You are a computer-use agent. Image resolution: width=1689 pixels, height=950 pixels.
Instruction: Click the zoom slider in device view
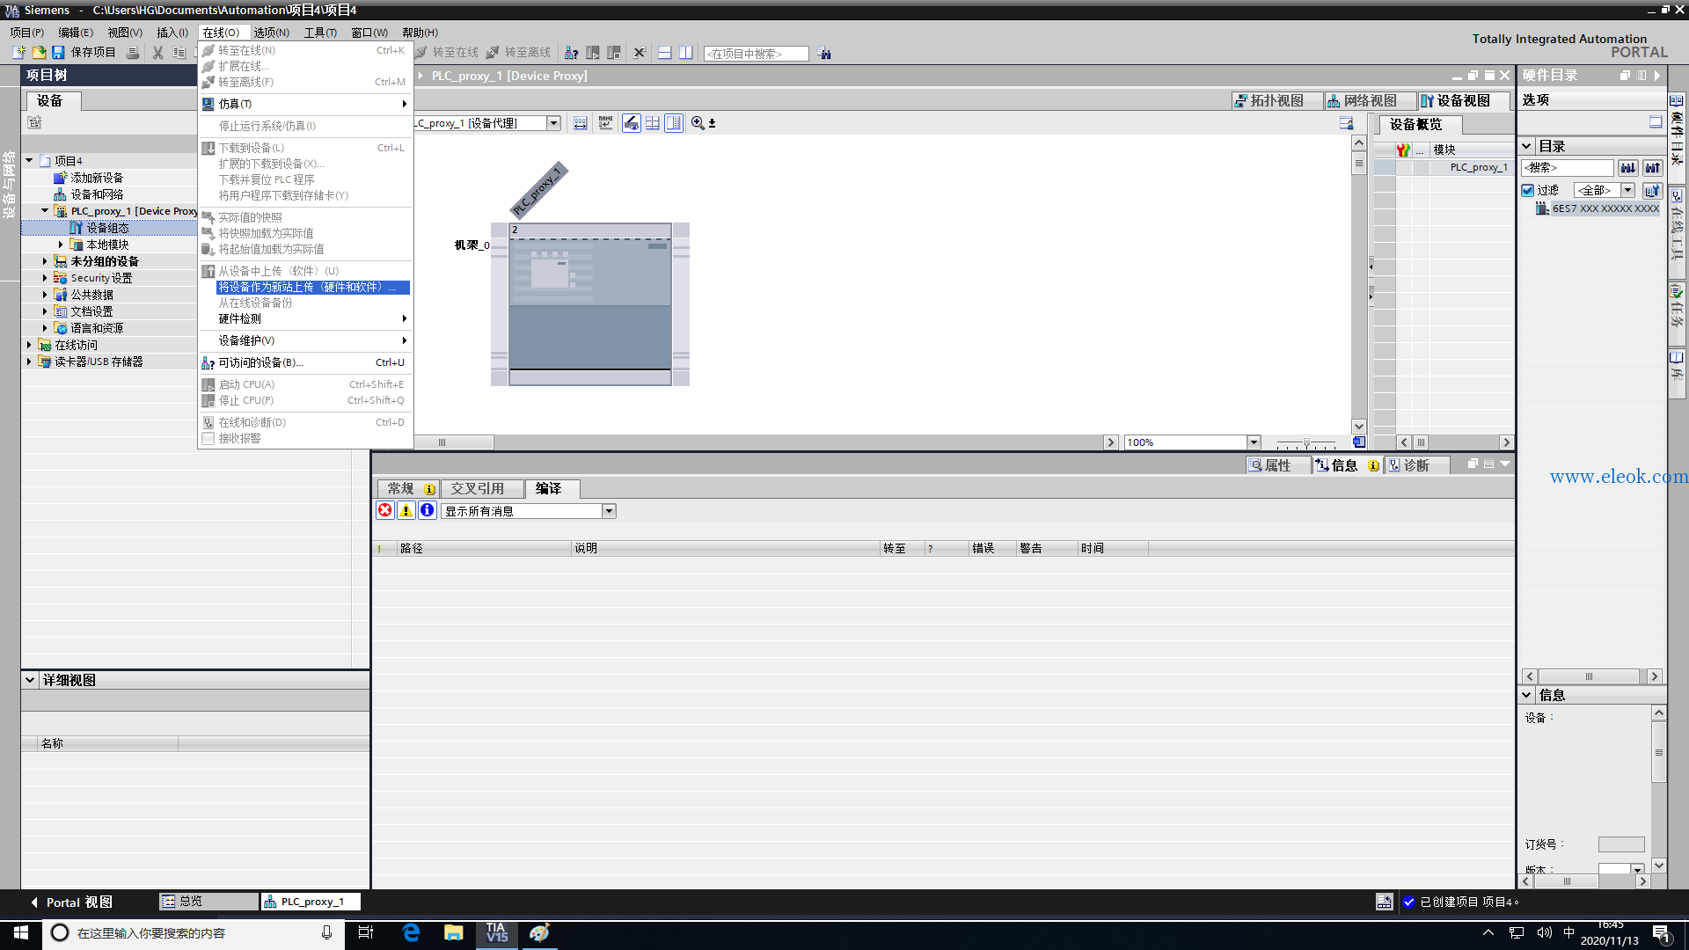[x=1306, y=442]
